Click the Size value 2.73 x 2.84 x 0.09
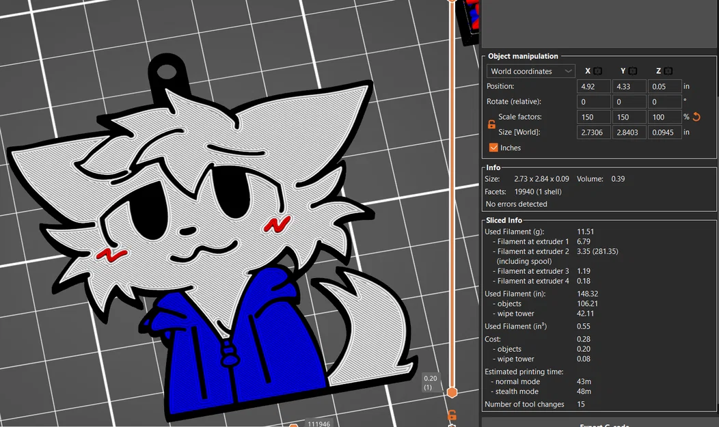The height and width of the screenshot is (427, 719). 541,179
